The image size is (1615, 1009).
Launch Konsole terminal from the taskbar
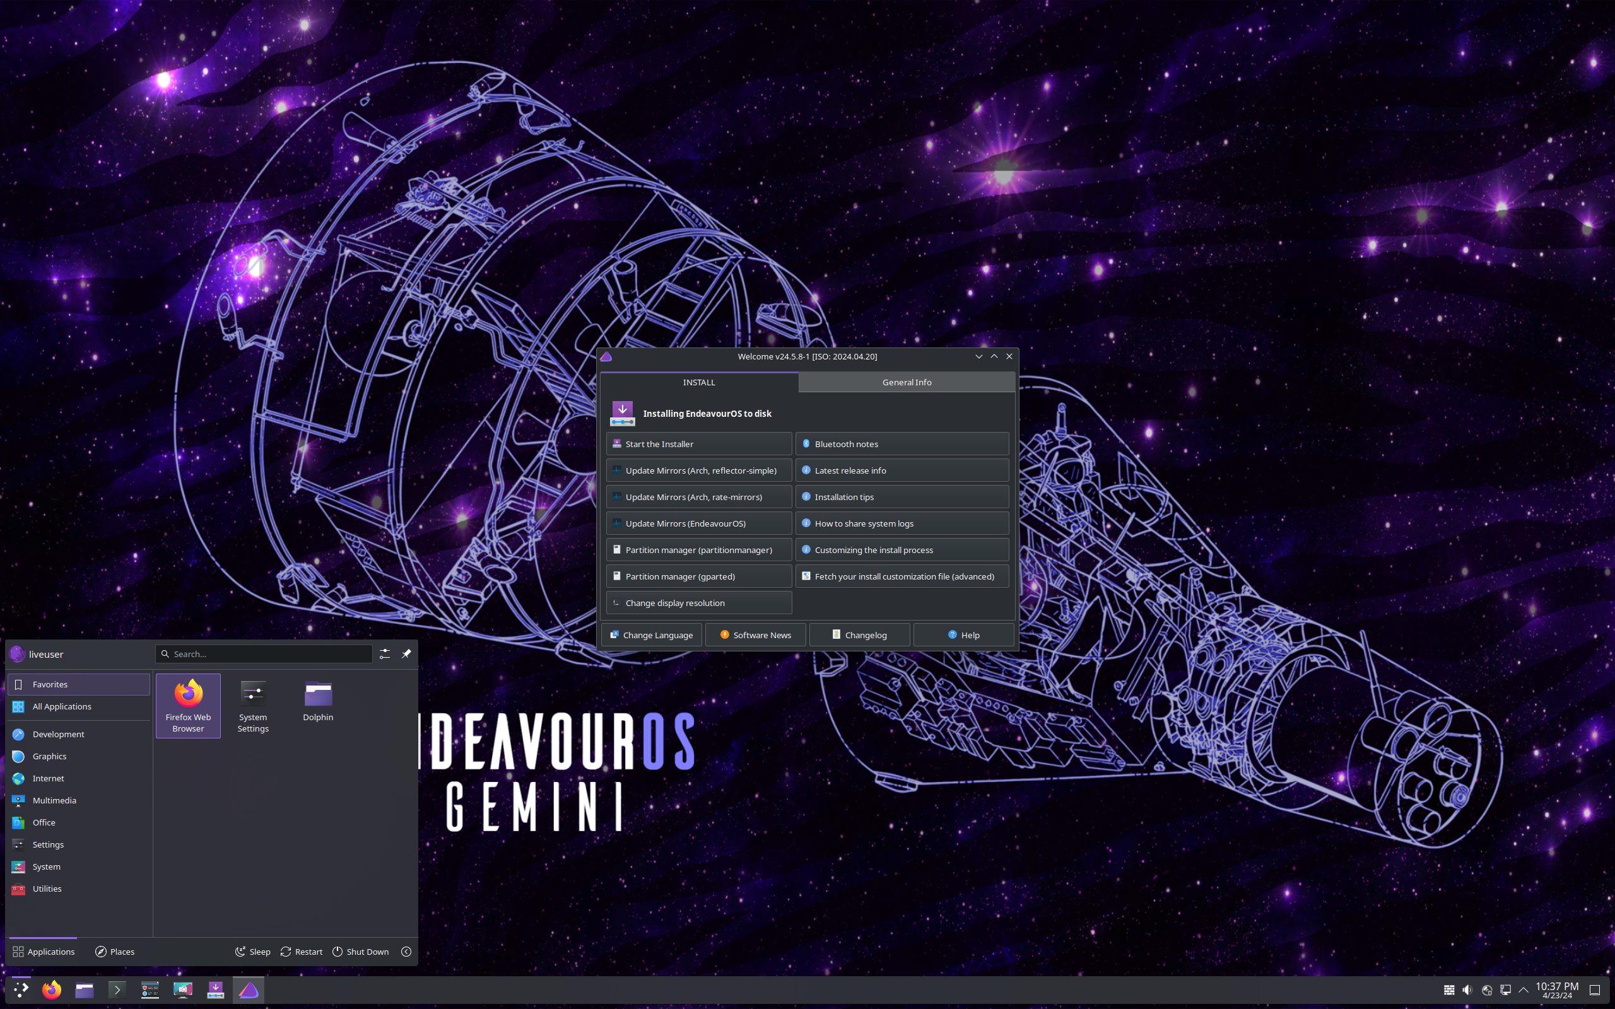(117, 989)
